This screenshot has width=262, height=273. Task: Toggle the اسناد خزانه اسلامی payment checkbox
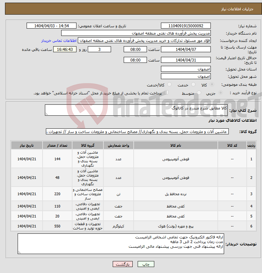tap(167, 92)
